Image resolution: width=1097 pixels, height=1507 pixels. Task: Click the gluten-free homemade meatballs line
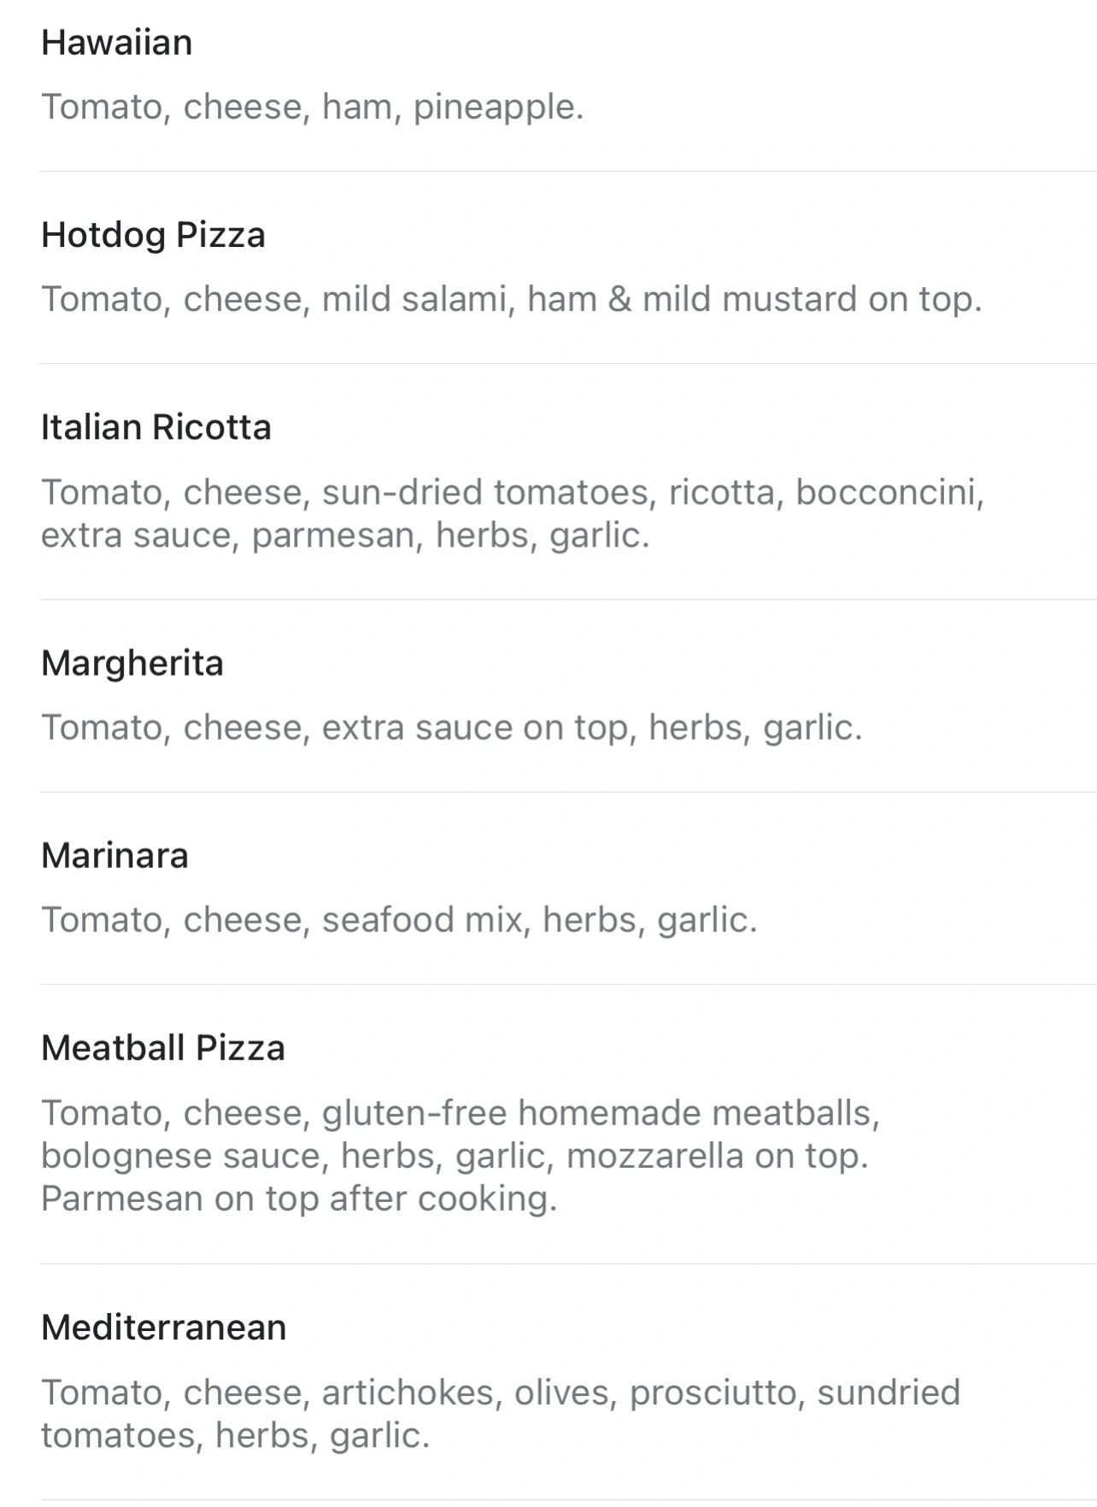[x=461, y=1113]
